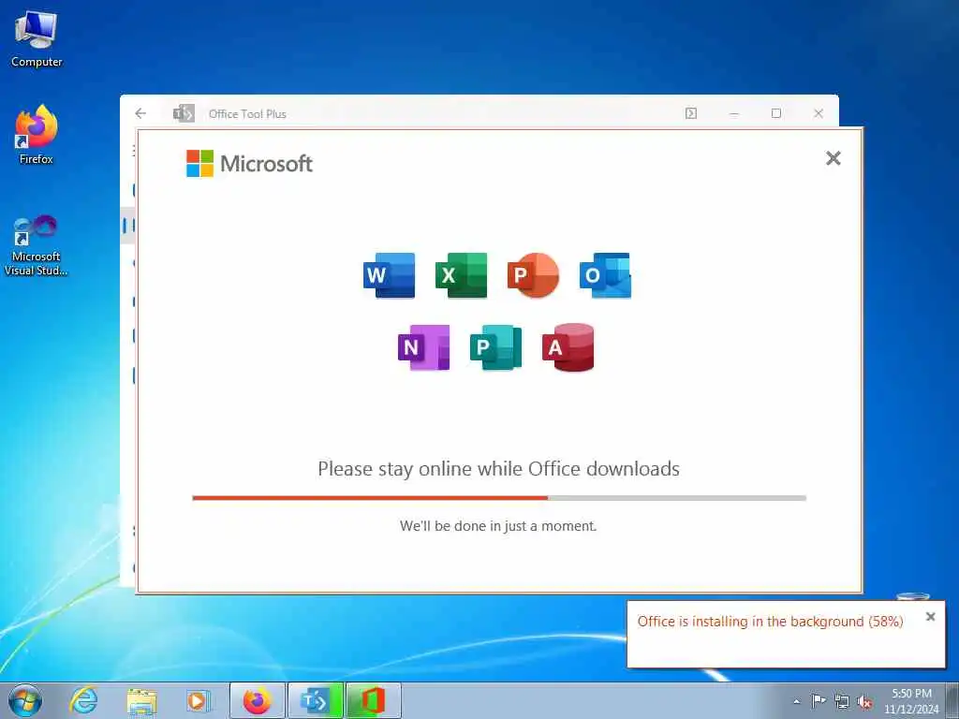Switch to Firefox in the taskbar
Image resolution: width=959 pixels, height=719 pixels.
[257, 700]
